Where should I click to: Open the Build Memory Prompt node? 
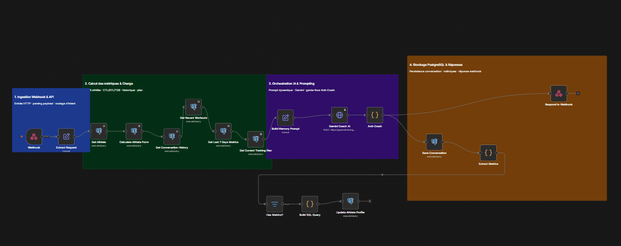(x=285, y=117)
